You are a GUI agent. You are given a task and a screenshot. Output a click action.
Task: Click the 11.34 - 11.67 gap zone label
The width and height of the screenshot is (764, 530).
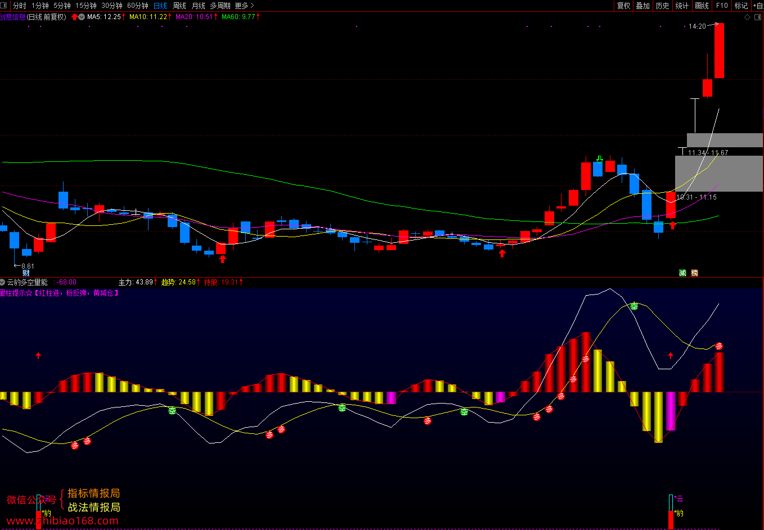coord(708,152)
